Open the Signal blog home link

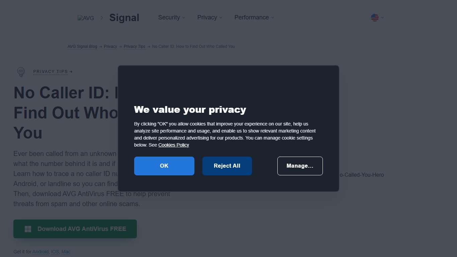click(x=124, y=18)
